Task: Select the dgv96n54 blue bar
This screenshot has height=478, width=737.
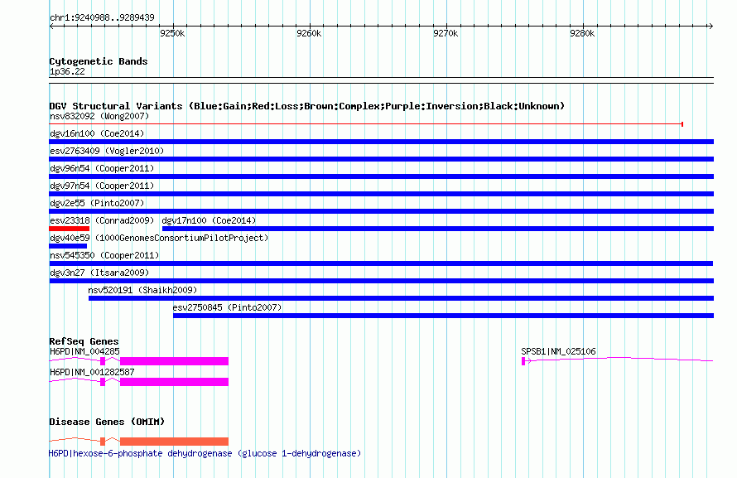Action: coord(381,176)
